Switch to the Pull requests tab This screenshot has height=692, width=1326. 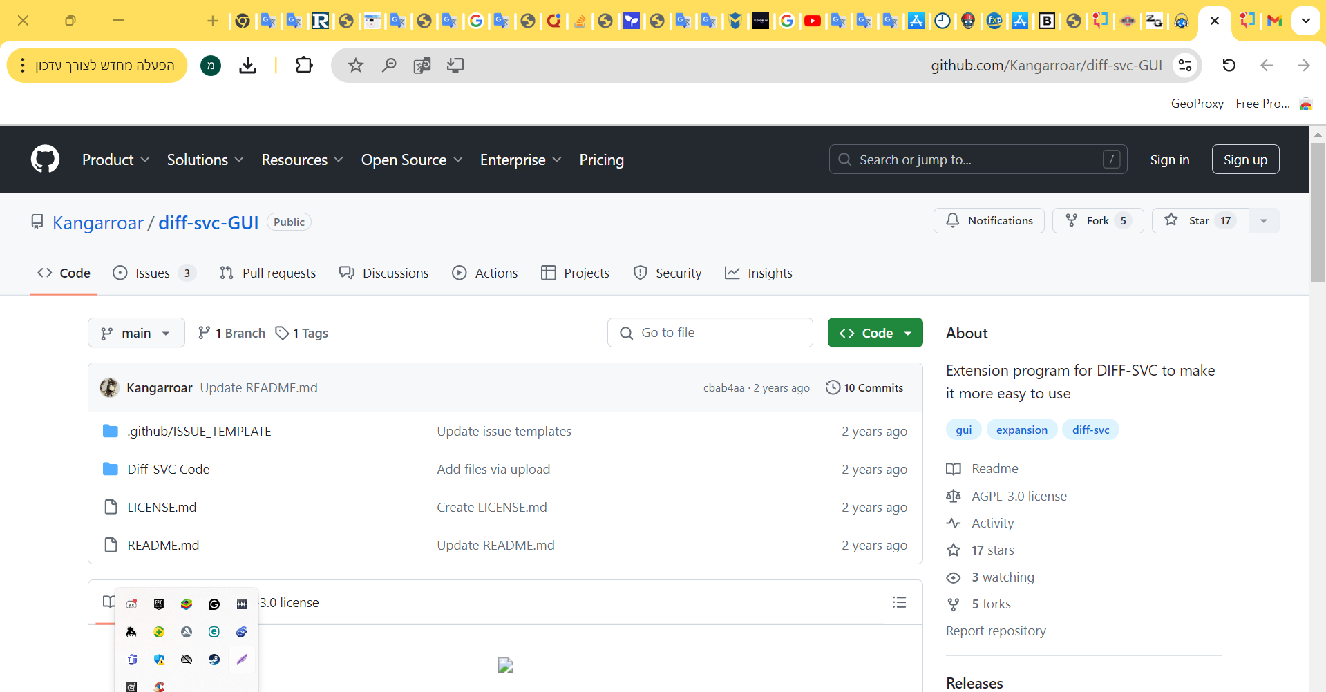267,273
